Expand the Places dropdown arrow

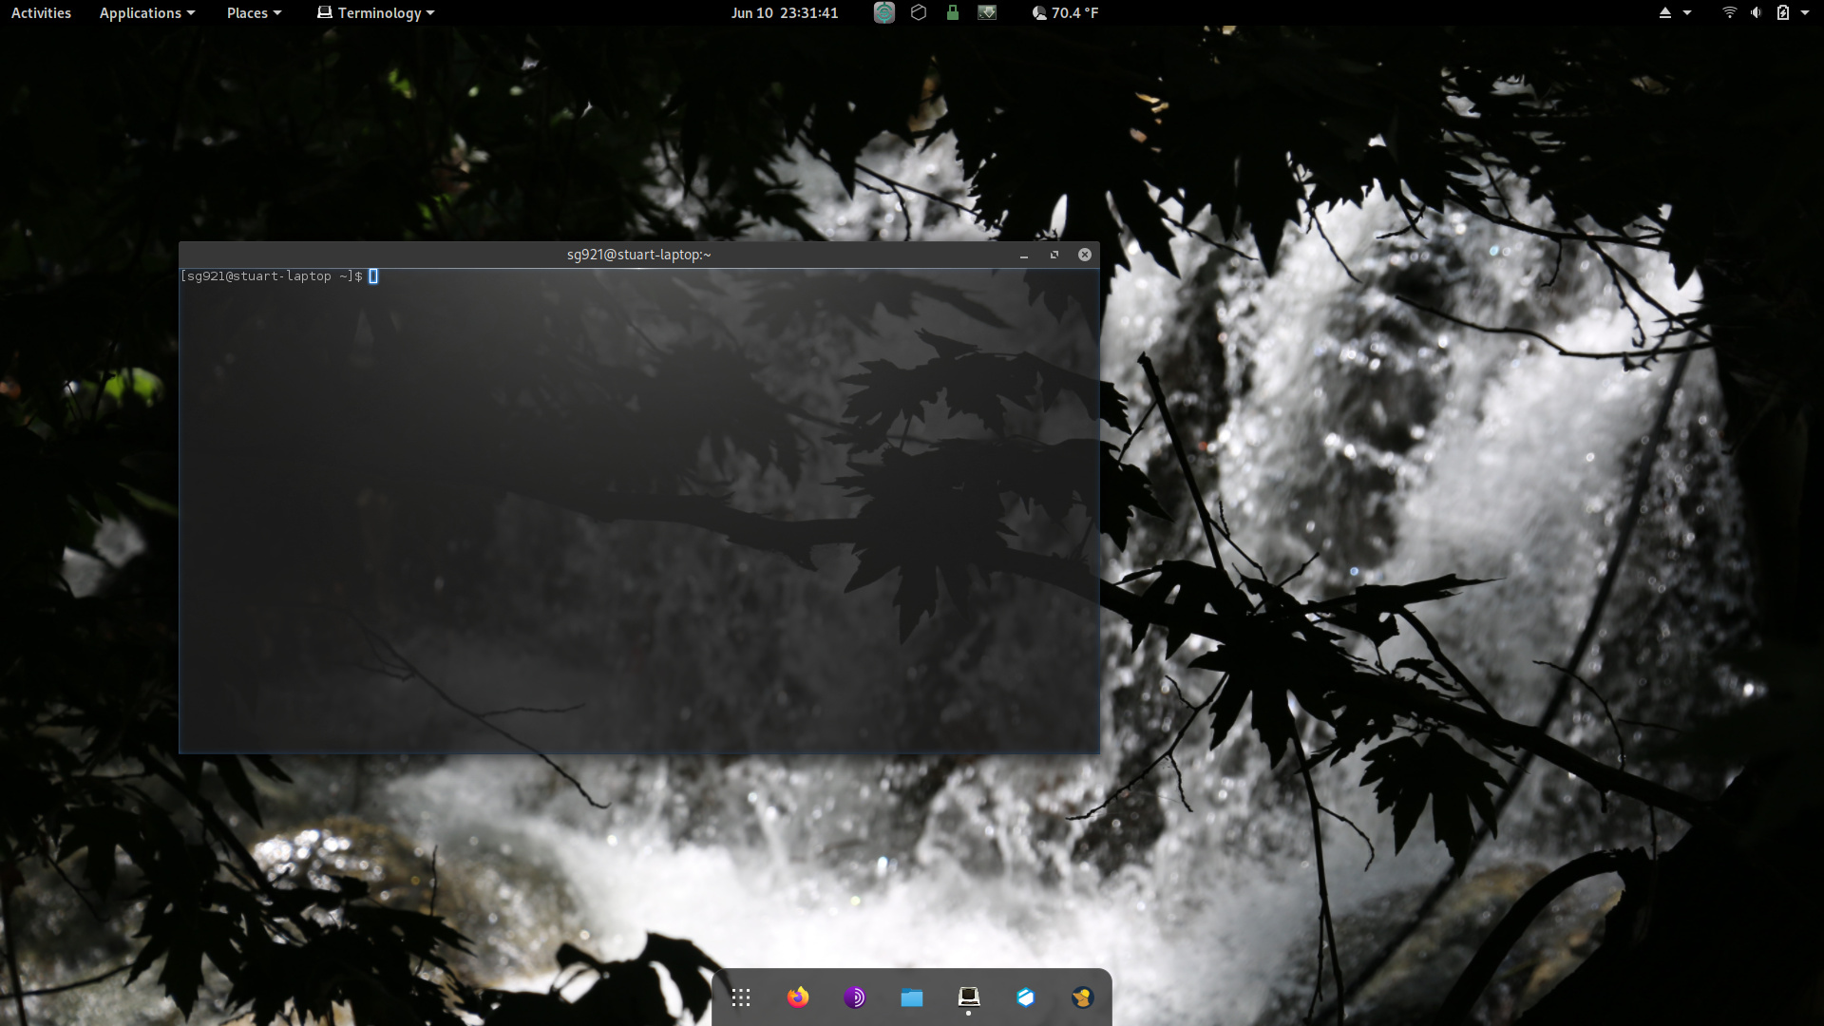click(277, 13)
